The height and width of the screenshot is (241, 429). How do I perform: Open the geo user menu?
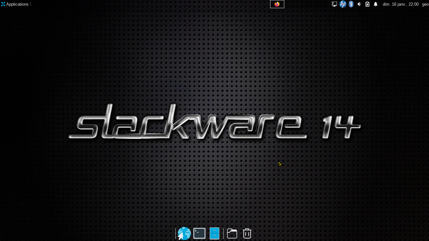coord(425,4)
